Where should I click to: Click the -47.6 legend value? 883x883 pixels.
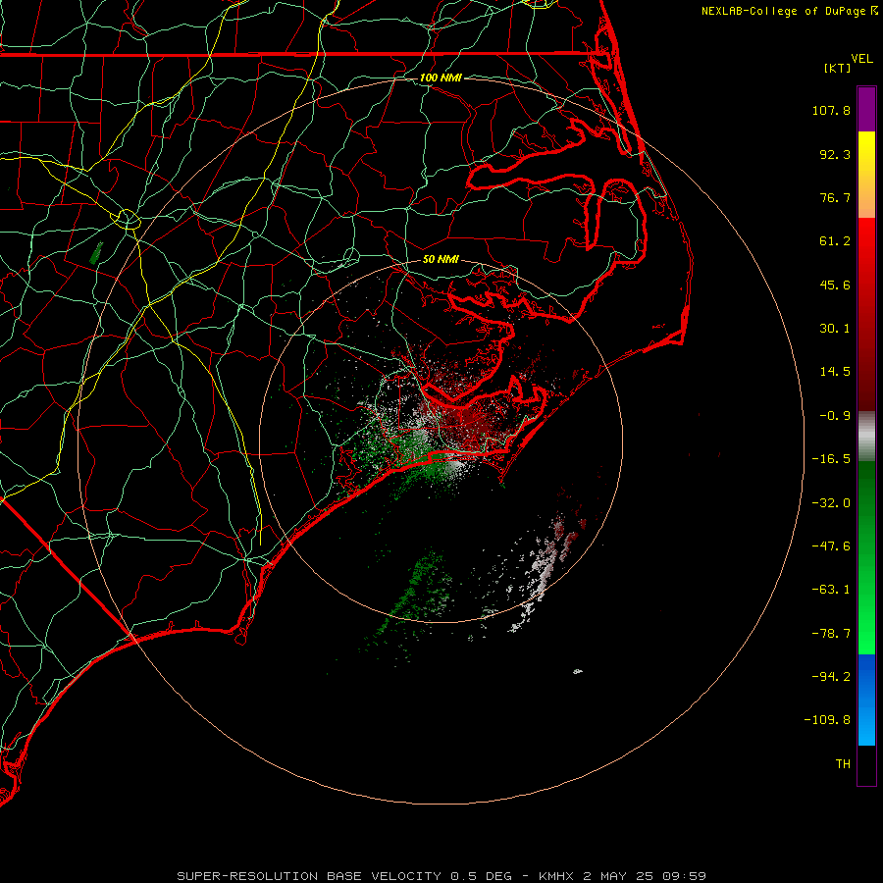pos(831,546)
